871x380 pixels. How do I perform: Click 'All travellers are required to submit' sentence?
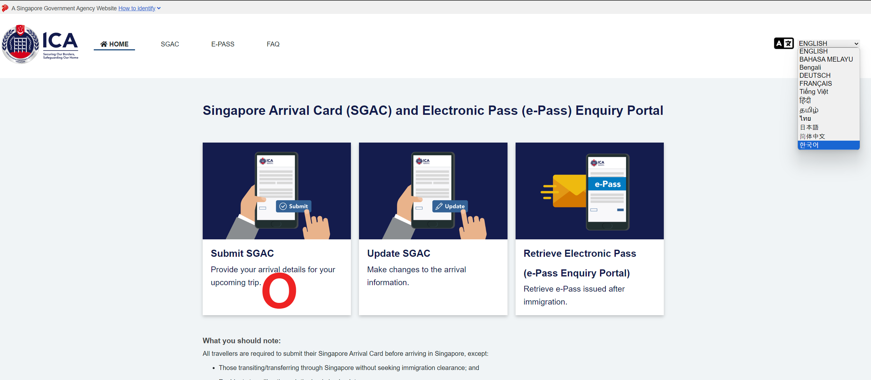[345, 353]
